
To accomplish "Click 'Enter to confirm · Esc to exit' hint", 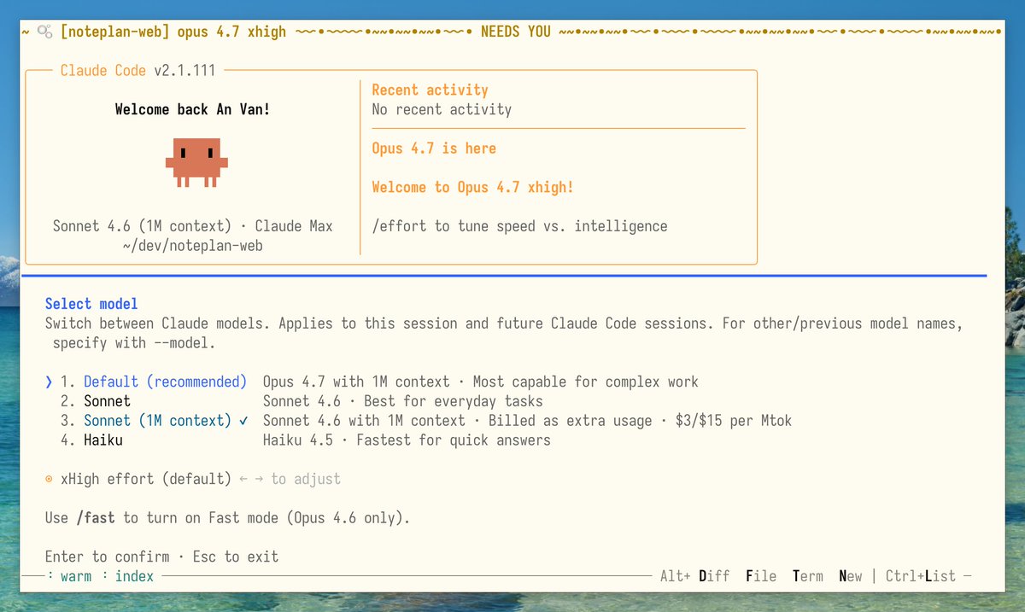I will 161,557.
